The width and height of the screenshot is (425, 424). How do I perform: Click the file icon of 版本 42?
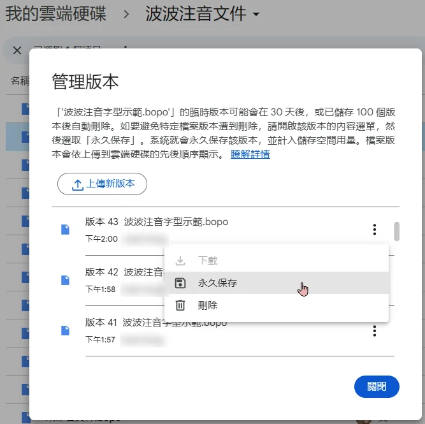[65, 280]
